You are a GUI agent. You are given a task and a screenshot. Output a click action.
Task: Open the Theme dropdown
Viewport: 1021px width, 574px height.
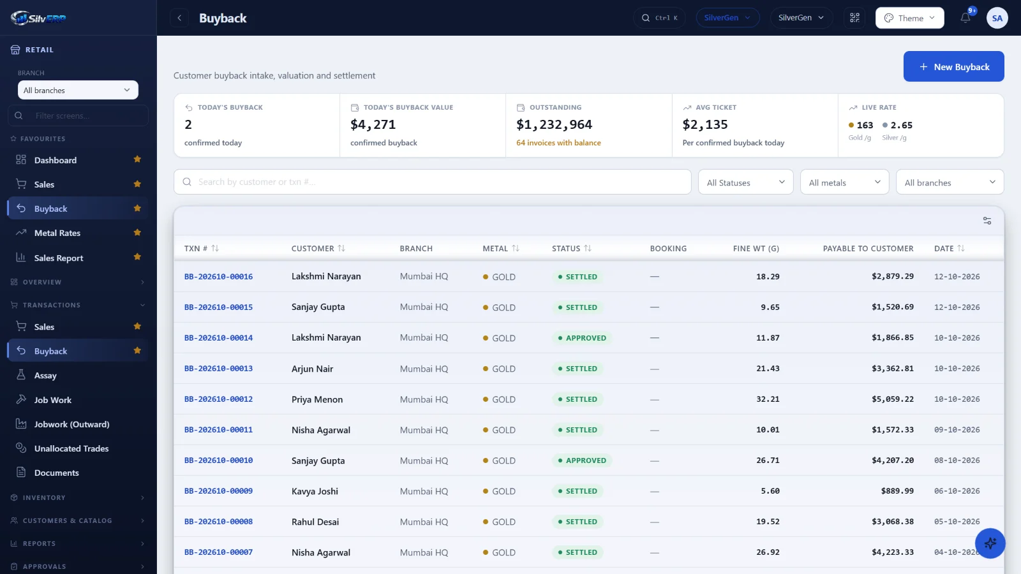[x=910, y=18]
